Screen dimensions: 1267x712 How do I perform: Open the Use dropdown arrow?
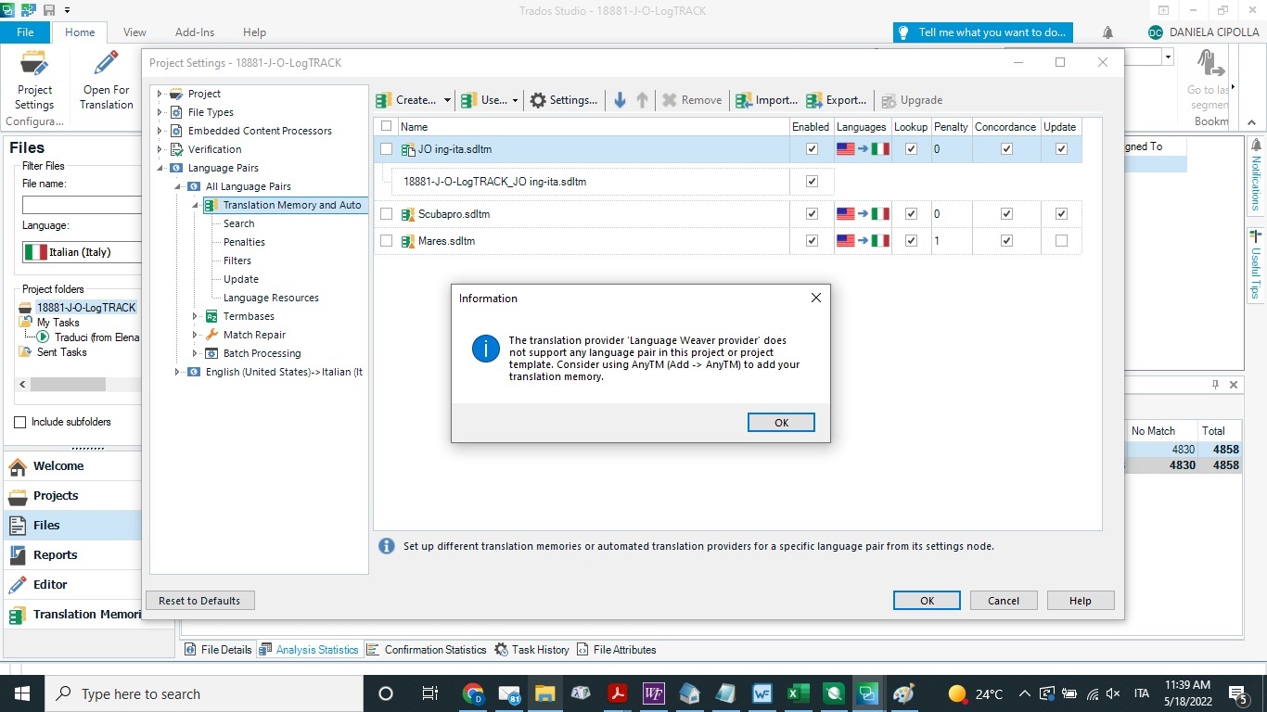point(515,100)
